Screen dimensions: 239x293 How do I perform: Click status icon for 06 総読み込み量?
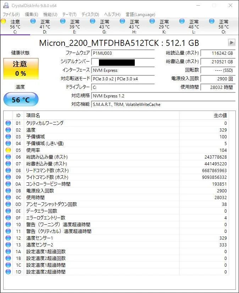8,157
